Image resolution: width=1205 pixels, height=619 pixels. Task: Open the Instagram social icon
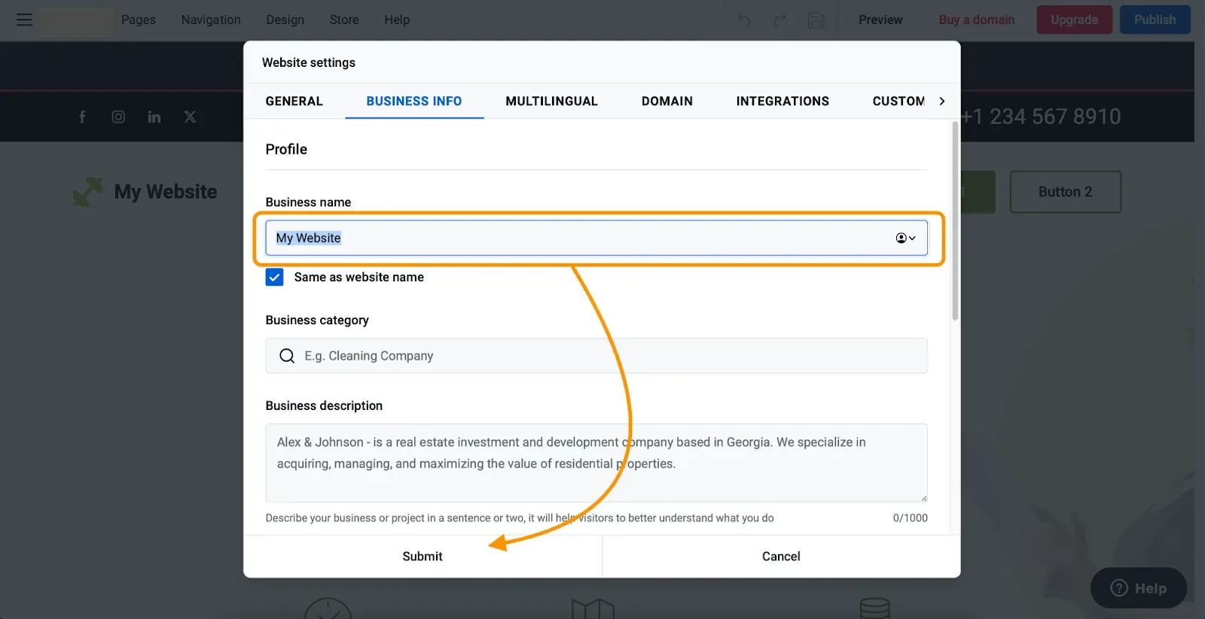118,117
